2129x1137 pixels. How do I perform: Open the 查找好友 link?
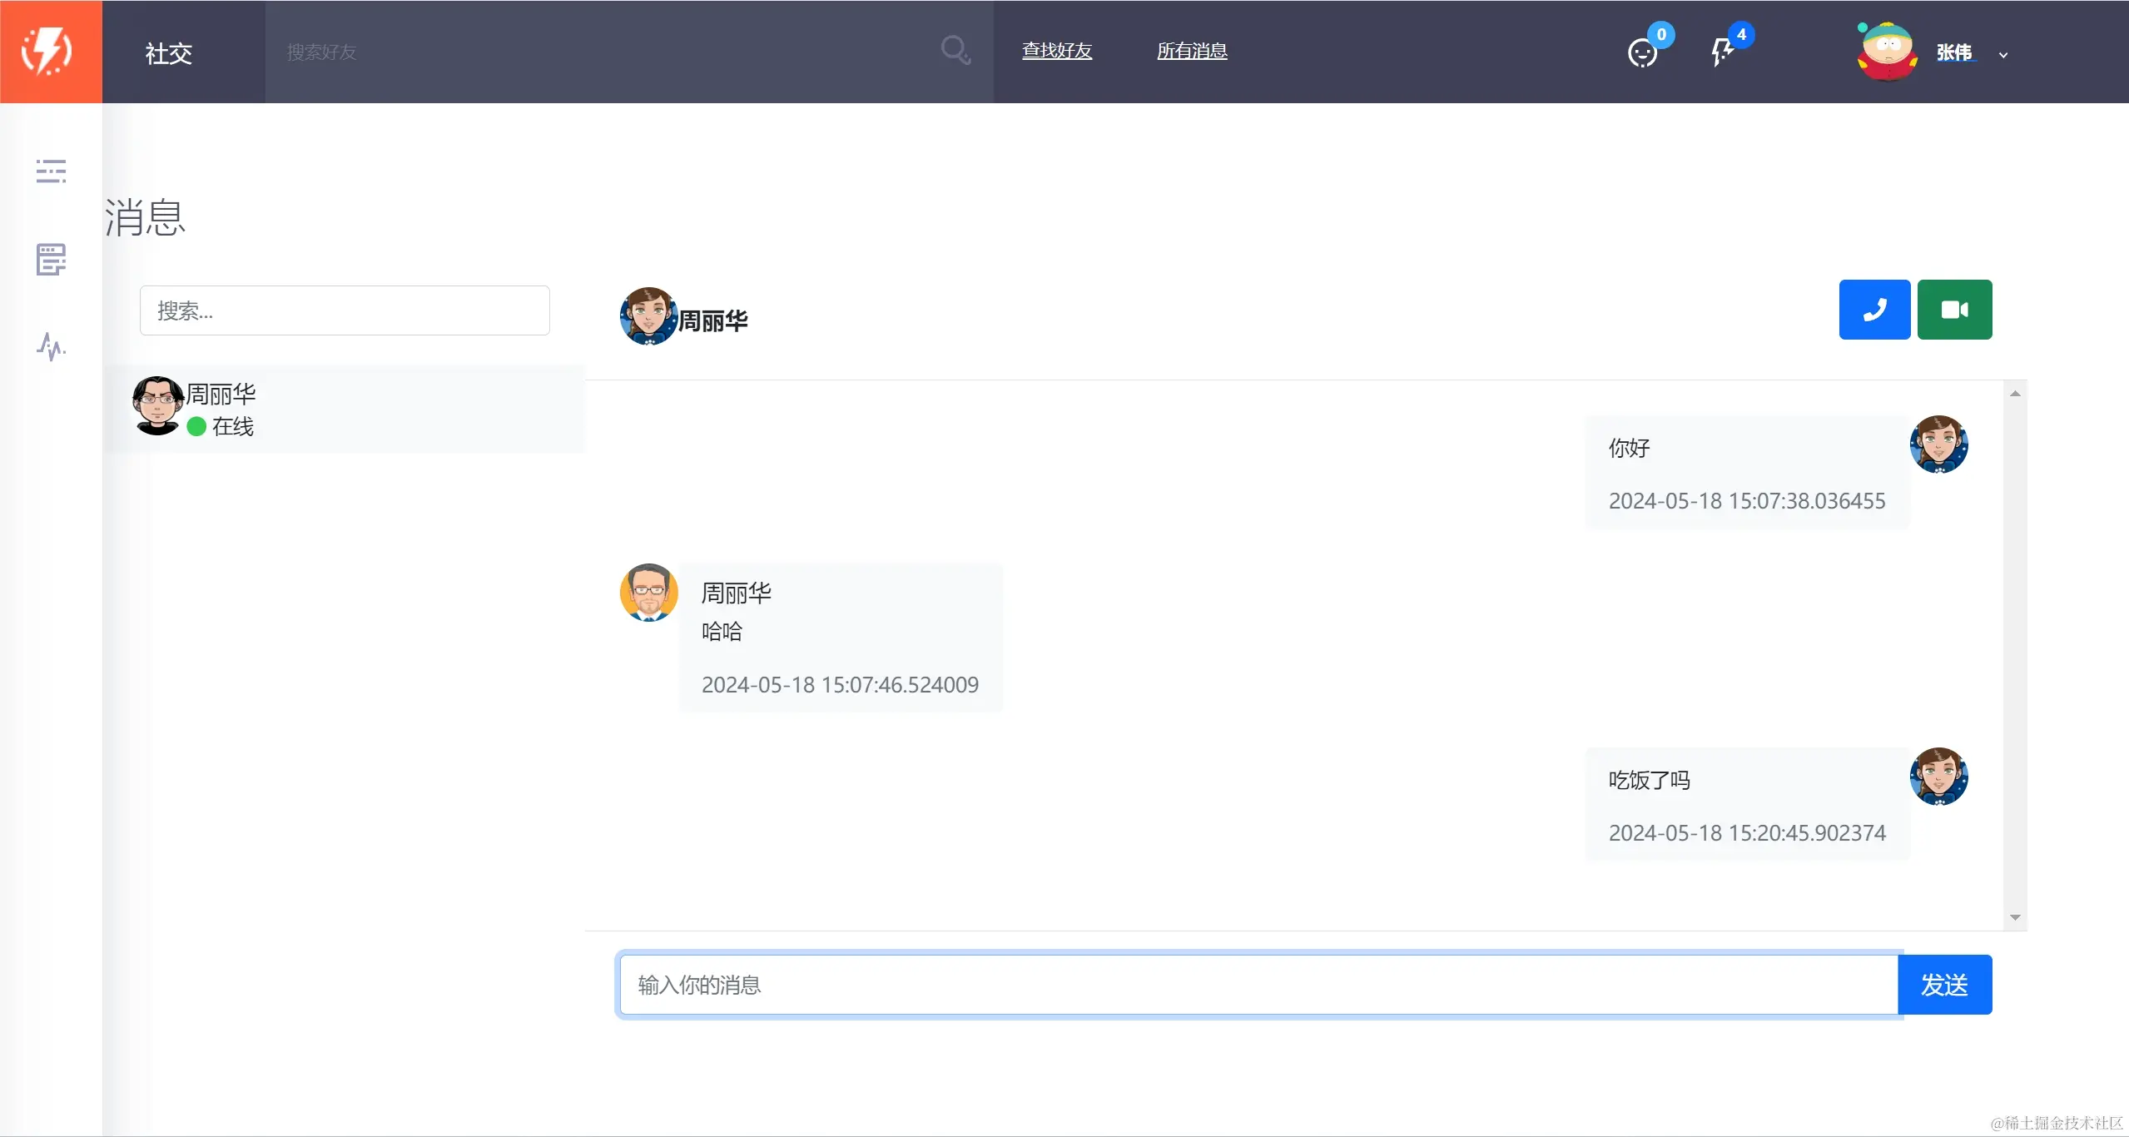[x=1056, y=51]
